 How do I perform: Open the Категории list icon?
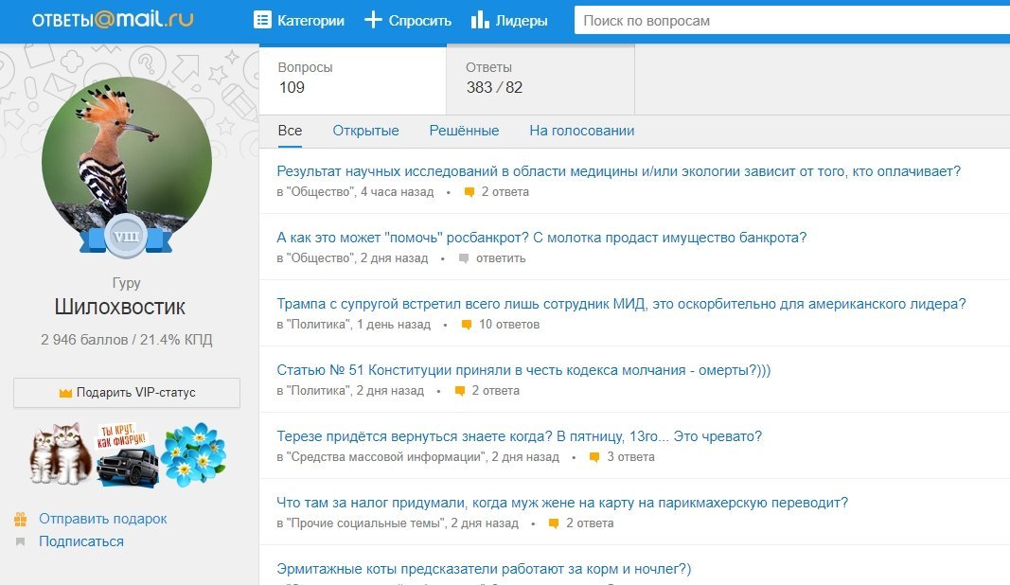point(263,20)
